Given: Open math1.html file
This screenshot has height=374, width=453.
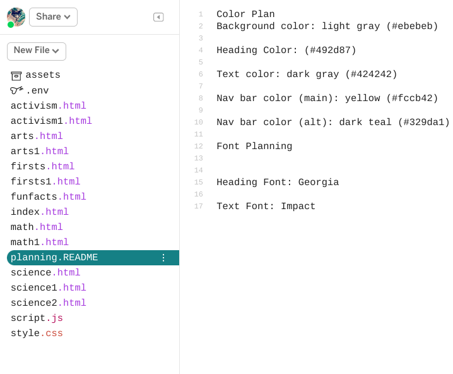Looking at the screenshot, I should point(40,242).
